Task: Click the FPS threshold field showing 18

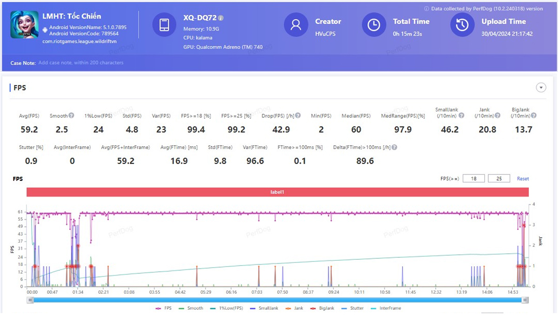Action: (x=473, y=179)
